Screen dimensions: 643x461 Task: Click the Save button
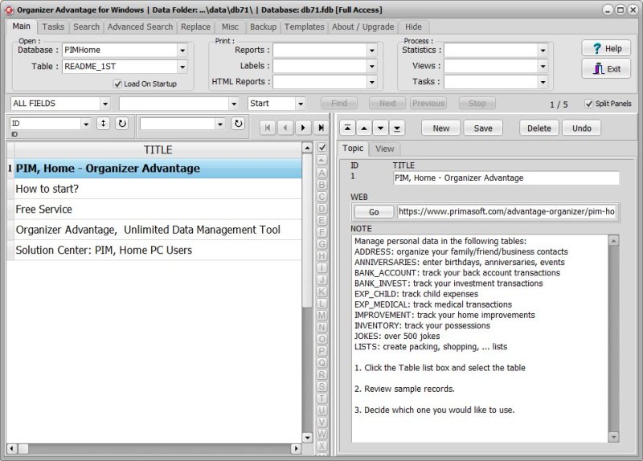[x=483, y=129]
